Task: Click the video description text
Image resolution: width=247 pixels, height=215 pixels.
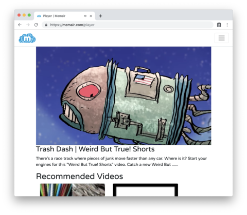Action: tap(121, 162)
